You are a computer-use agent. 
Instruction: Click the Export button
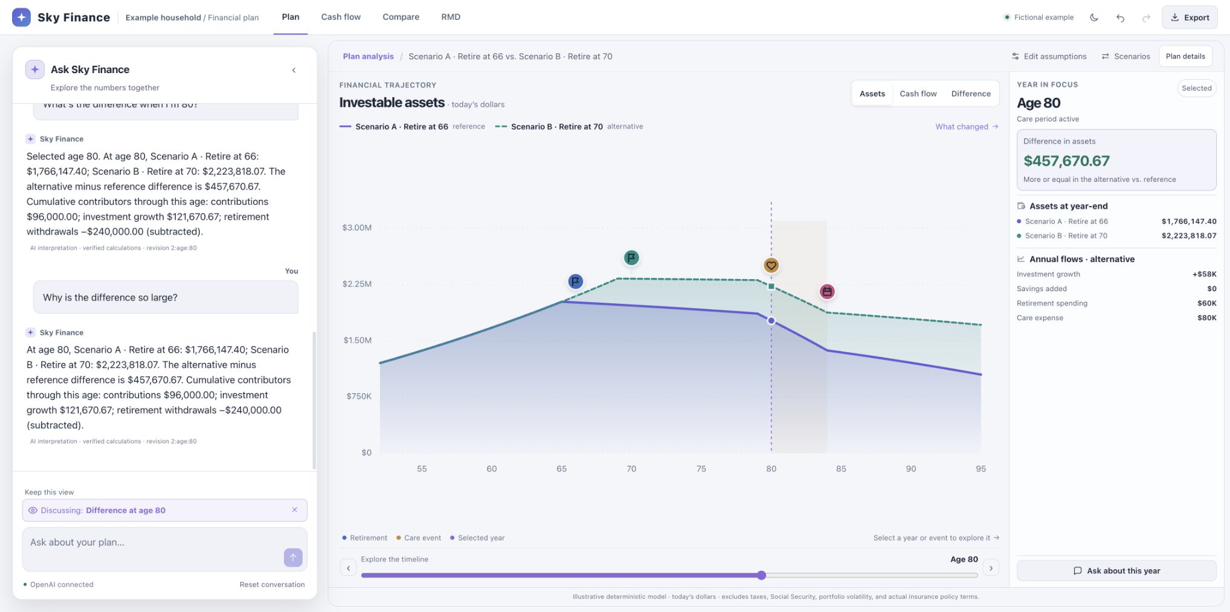pyautogui.click(x=1189, y=18)
